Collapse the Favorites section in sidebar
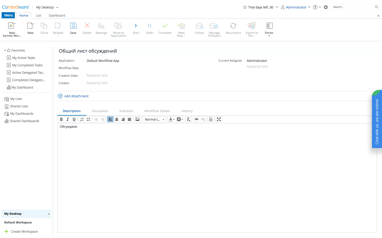 click(5, 51)
